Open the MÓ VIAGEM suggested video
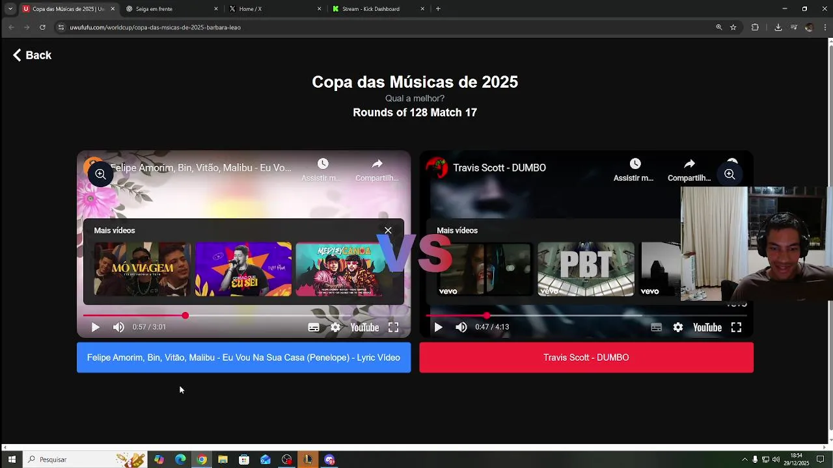 point(143,269)
